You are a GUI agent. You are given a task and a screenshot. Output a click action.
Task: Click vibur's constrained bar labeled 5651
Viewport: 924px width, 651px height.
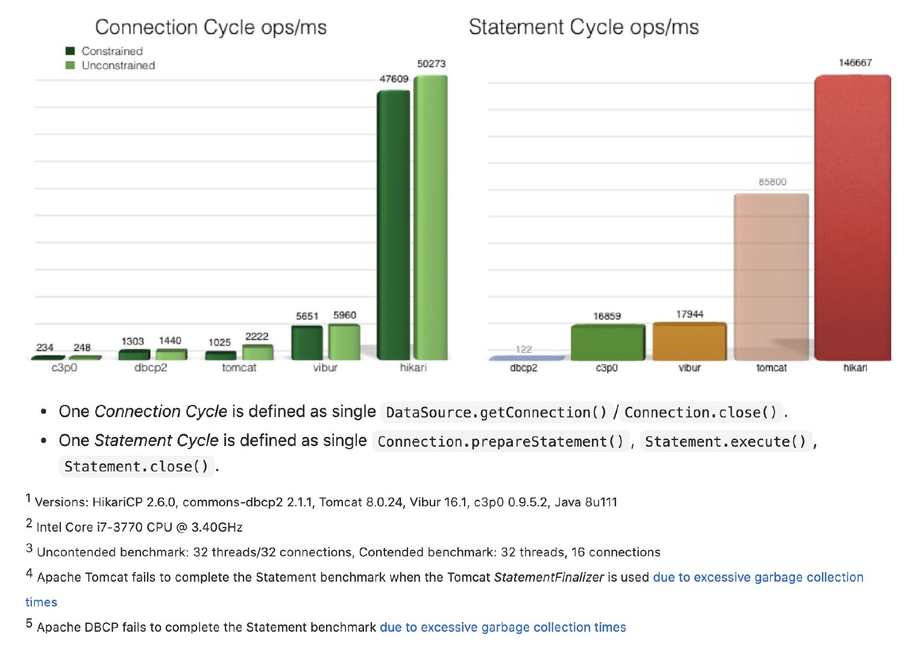pyautogui.click(x=307, y=342)
